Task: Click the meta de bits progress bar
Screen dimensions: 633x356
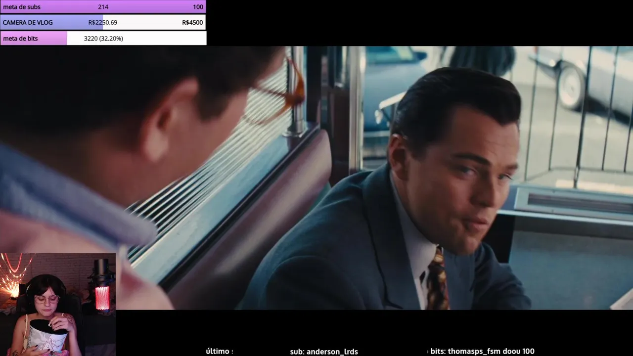Action: (103, 38)
